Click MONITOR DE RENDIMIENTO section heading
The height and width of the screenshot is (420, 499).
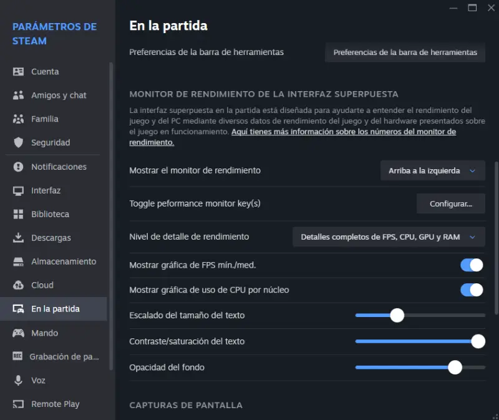pyautogui.click(x=264, y=94)
